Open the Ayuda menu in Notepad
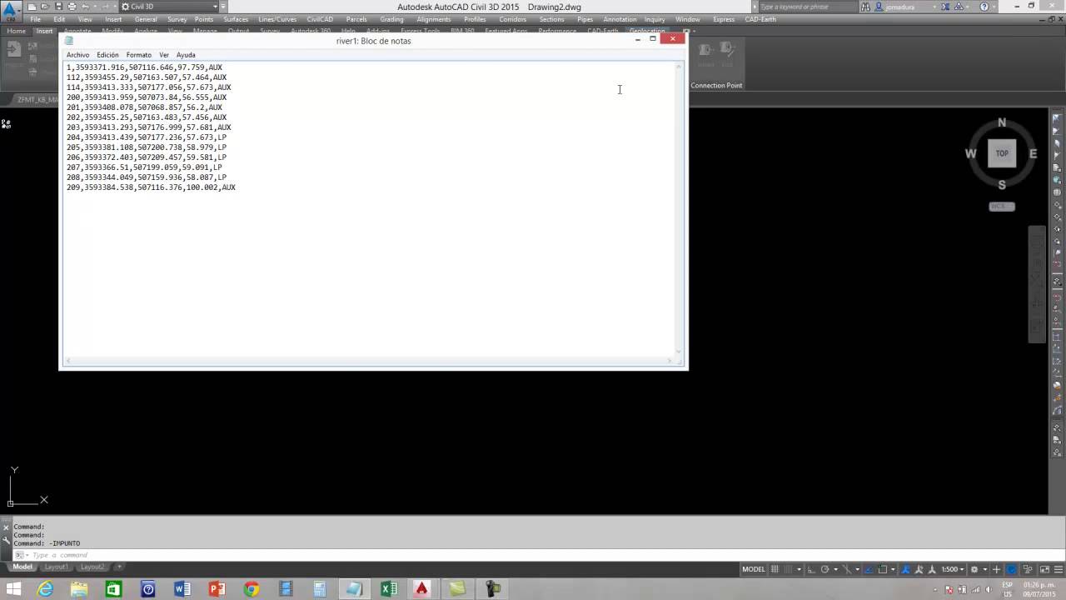This screenshot has height=600, width=1066. coord(186,55)
